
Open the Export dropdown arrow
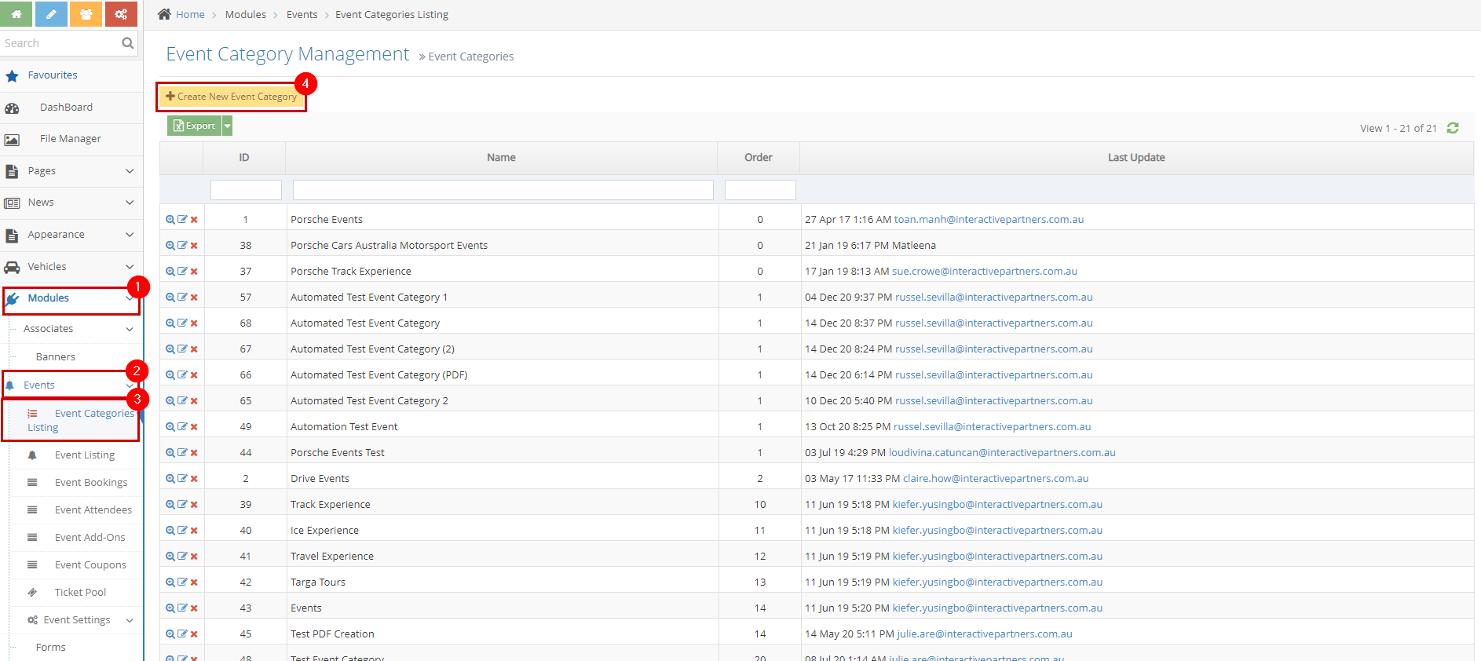coord(228,126)
